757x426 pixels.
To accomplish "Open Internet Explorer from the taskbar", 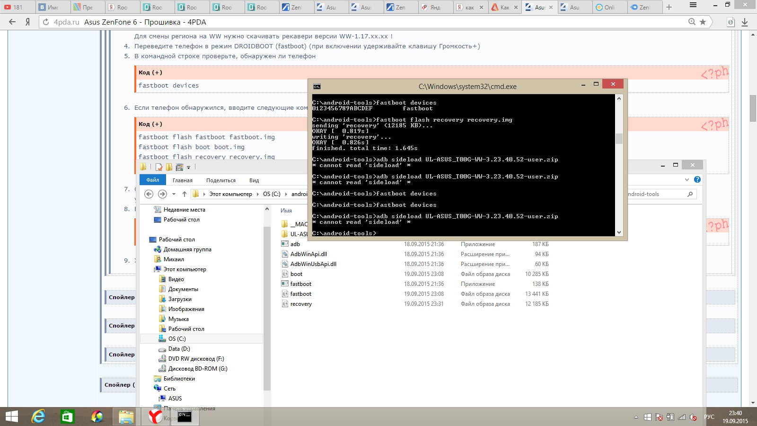I will pos(38,417).
